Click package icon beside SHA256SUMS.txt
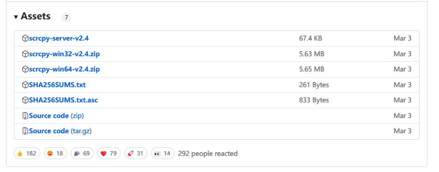 25,84
